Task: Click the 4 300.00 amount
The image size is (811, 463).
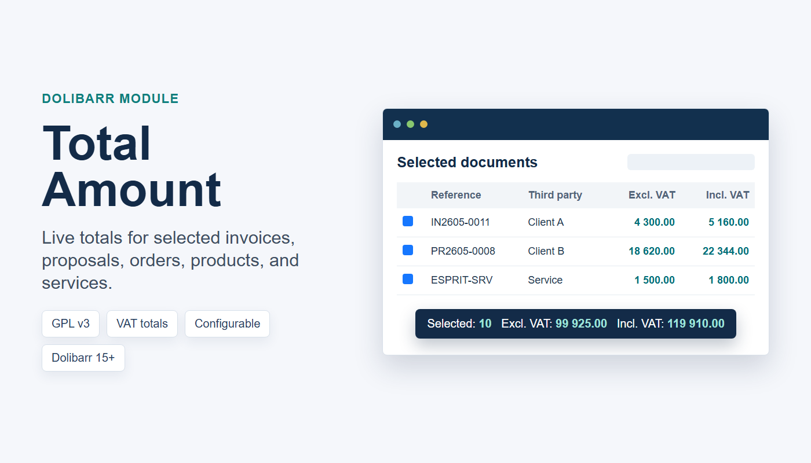Action: pos(655,222)
